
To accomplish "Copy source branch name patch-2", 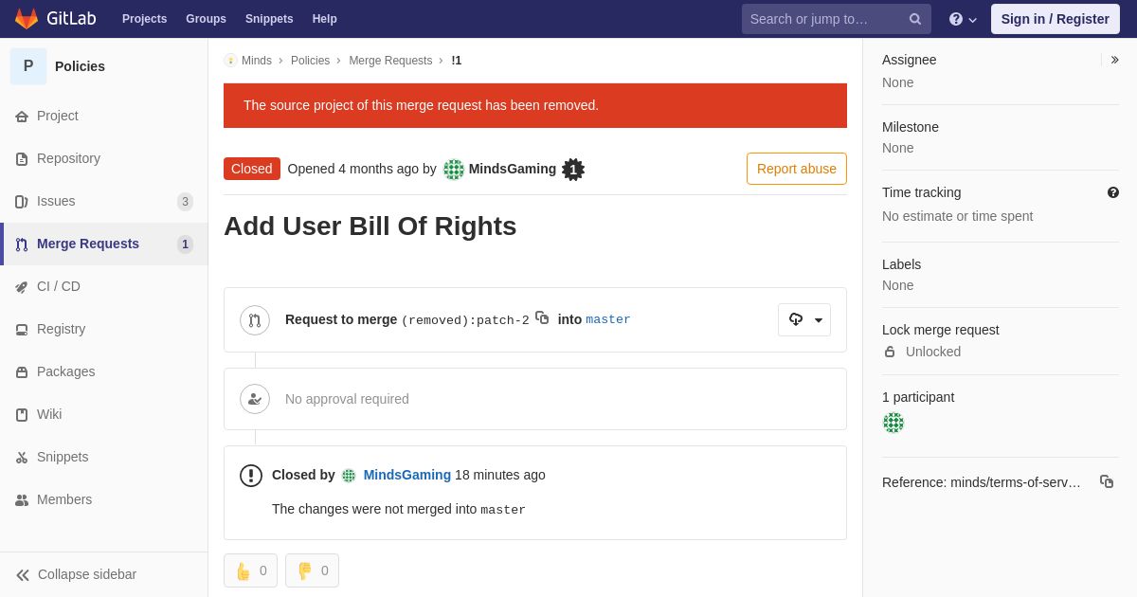I will click(x=542, y=317).
